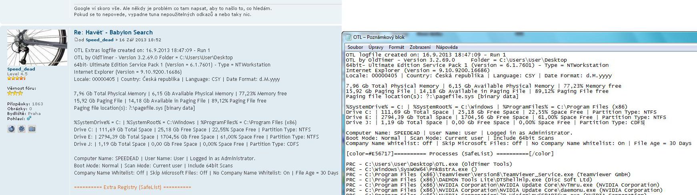Open the Formát menu in Notepad
Image resolution: width=697 pixels, height=195 pixels.
click(397, 47)
